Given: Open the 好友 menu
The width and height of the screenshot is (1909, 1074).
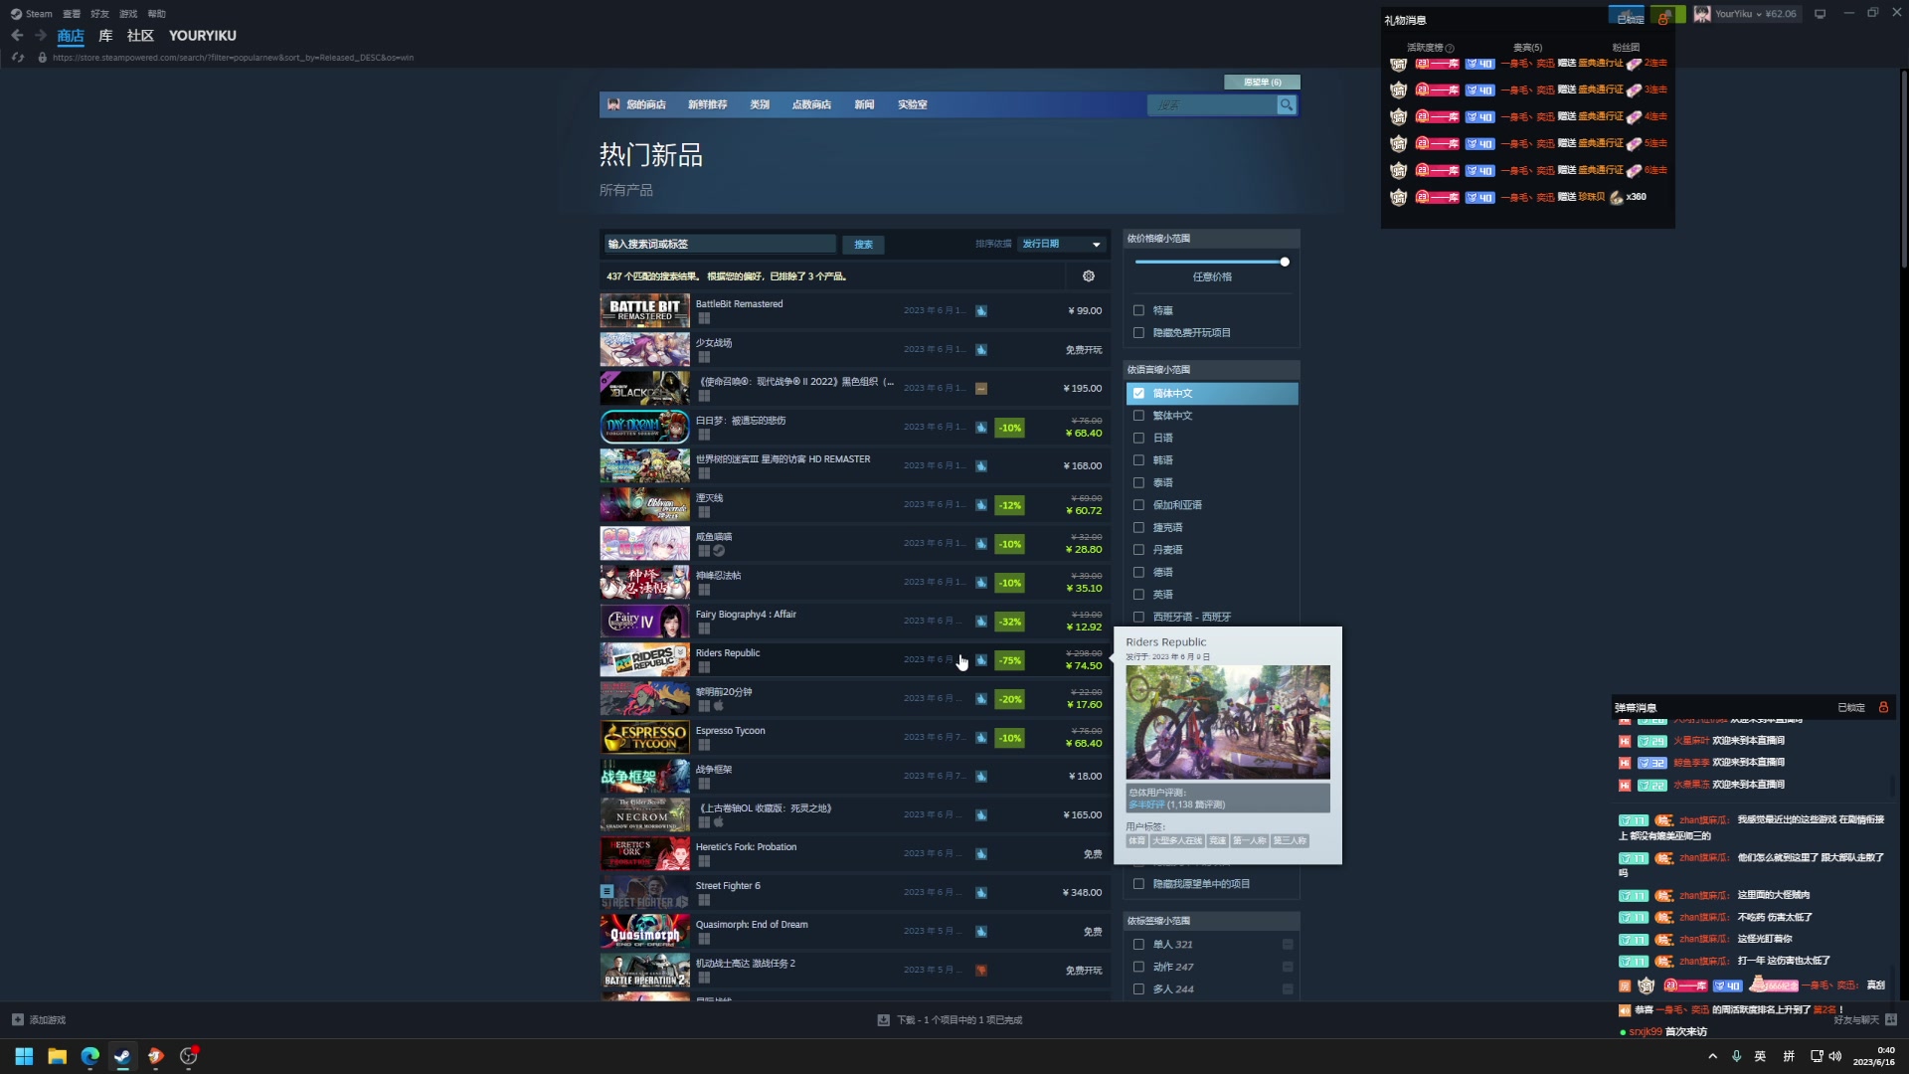Looking at the screenshot, I should 99,14.
